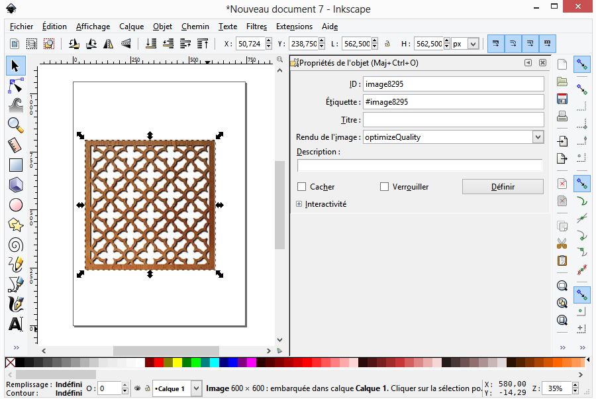Select the Node editing tool

coord(16,86)
